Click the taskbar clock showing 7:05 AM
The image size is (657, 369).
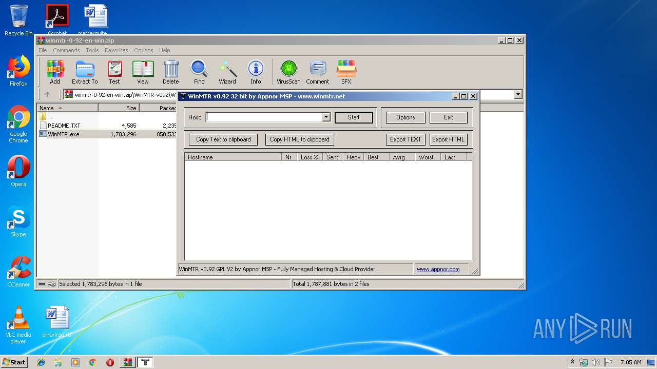[x=631, y=362]
